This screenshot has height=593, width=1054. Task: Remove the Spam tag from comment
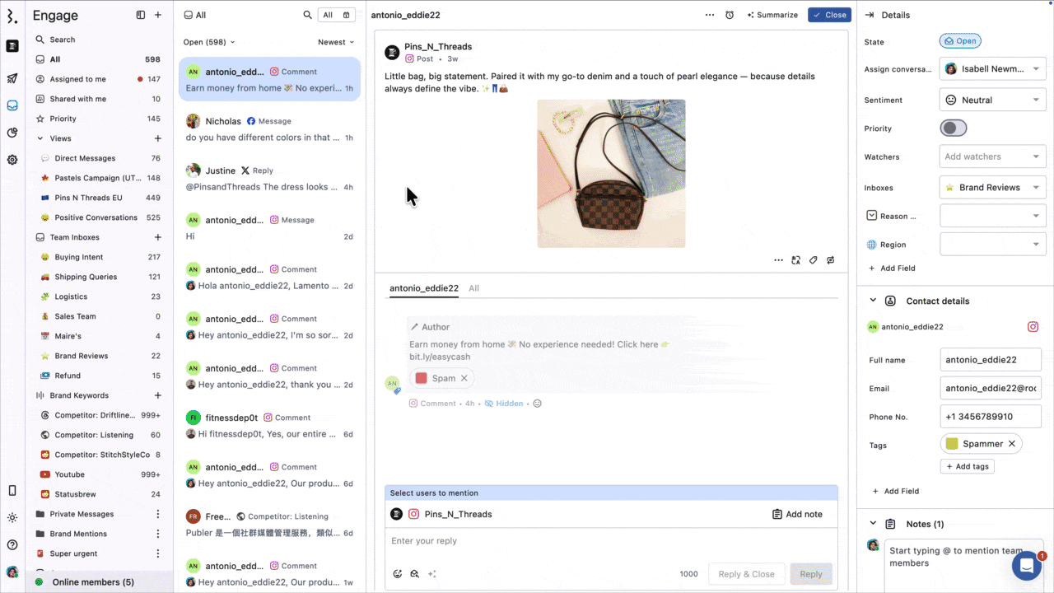click(x=464, y=378)
